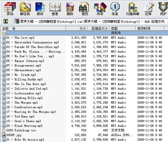Click the image icon of 2008P.jpg

4,135
